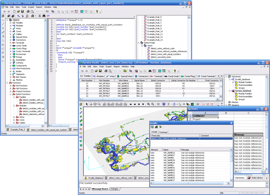Viewport: 270px width, 195px height.
Task: Click the fit-to-window icon in 3D toolbar
Action: [x=158, y=104]
